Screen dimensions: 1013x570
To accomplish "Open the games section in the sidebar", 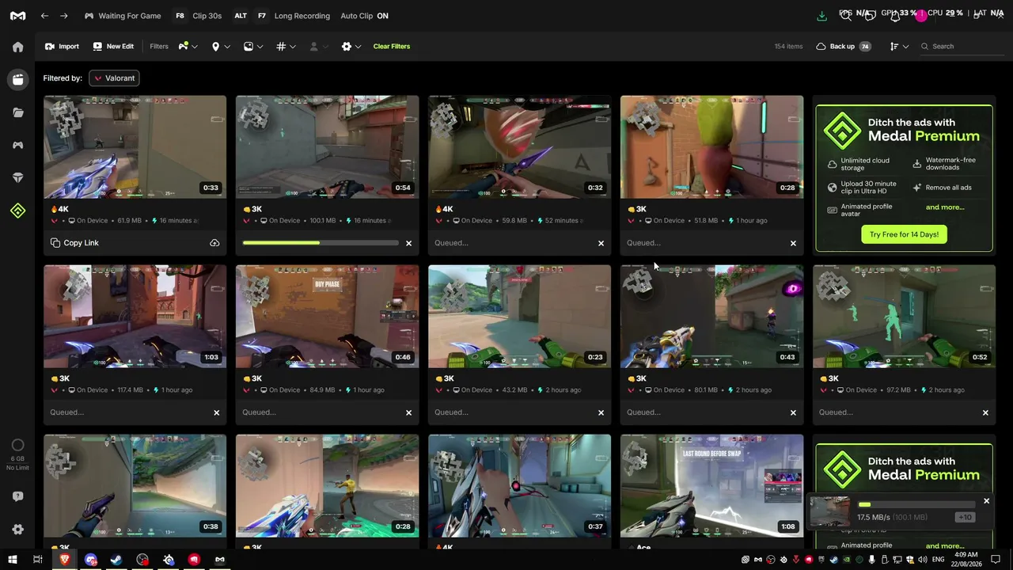I will 17,145.
